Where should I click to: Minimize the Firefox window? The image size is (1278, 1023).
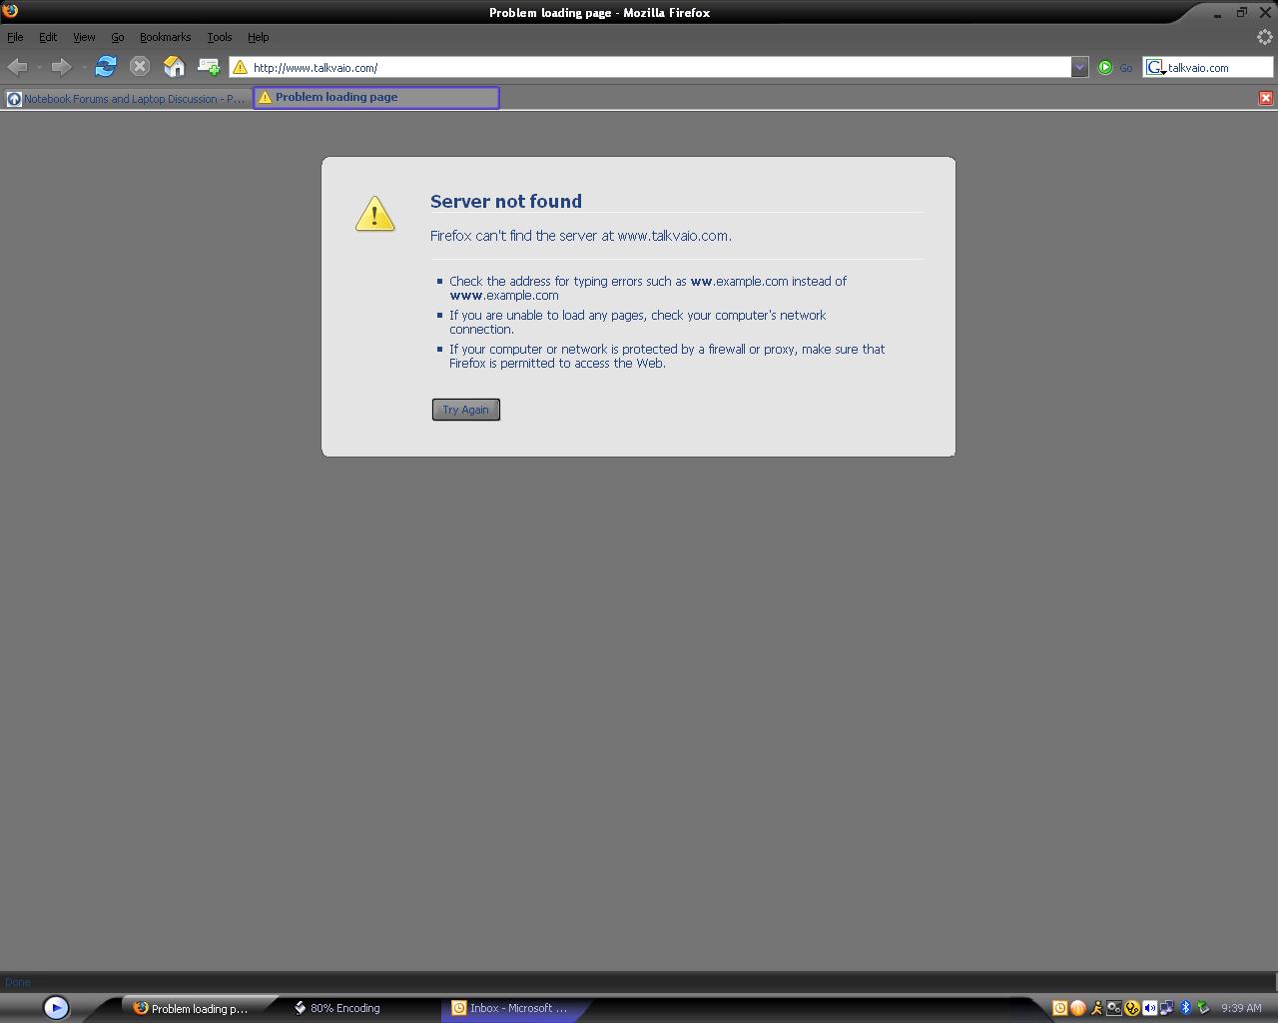tap(1217, 13)
